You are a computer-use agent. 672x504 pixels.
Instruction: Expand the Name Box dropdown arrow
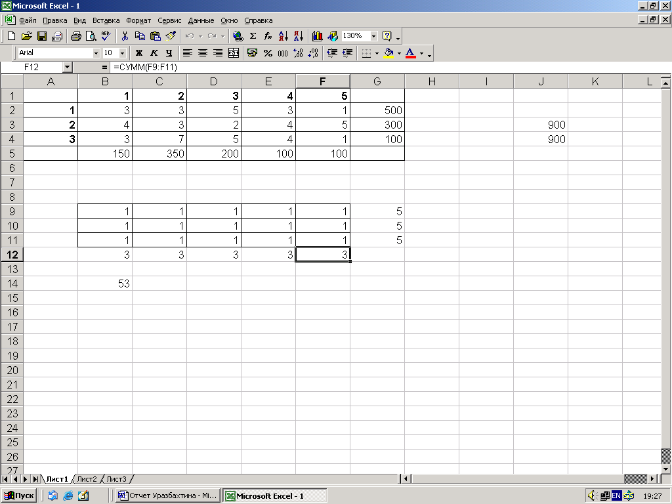(x=67, y=68)
